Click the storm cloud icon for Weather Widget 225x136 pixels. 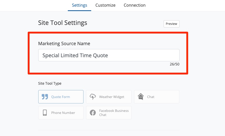93,97
